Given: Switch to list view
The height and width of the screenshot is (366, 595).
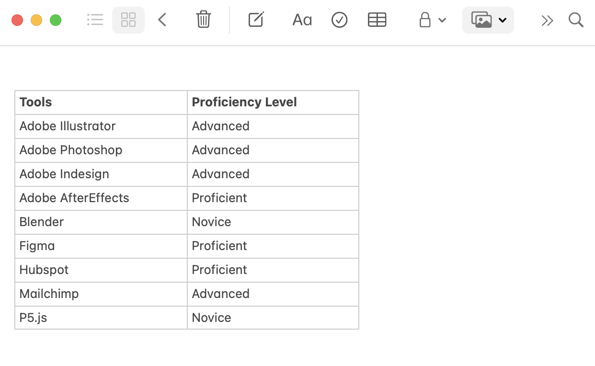Looking at the screenshot, I should pos(95,20).
